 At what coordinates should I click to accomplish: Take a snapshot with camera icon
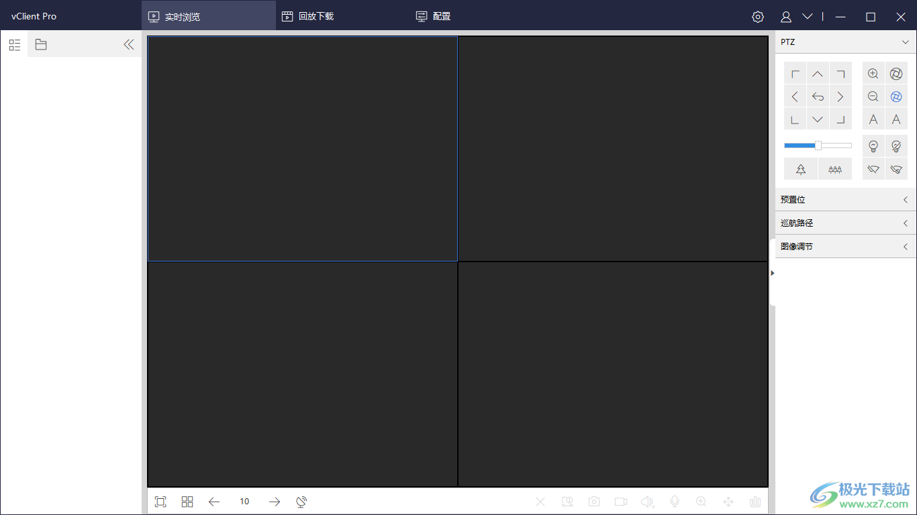(594, 502)
